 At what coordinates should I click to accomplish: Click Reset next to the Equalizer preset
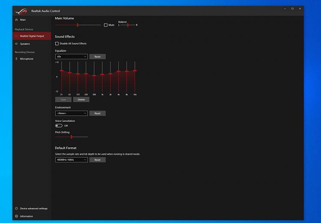[x=98, y=57]
